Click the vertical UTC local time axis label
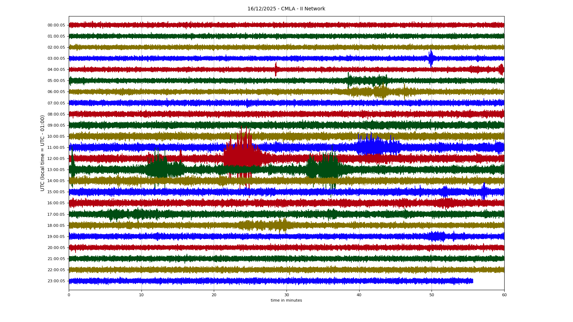This screenshot has height=322, width=573. point(43,153)
